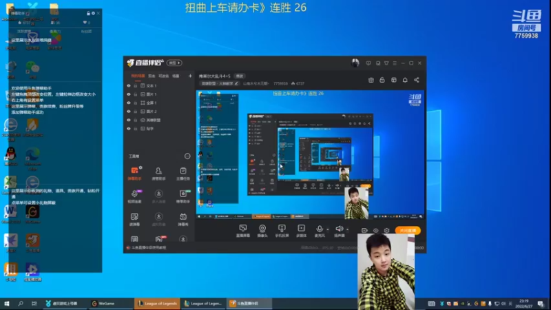Select the first orange-highlighted scene tab
The image size is (551, 310).
pos(138,76)
